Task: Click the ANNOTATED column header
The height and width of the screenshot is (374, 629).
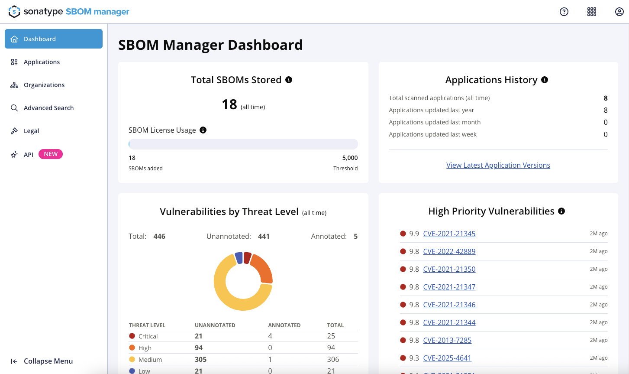Action: coord(284,325)
